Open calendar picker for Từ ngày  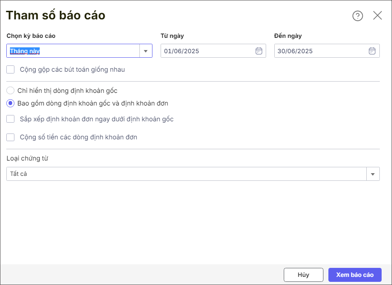259,51
